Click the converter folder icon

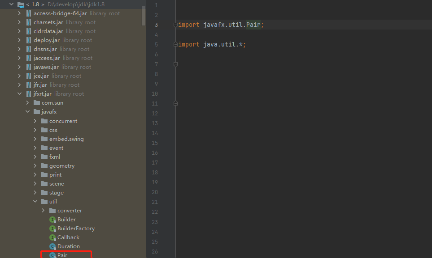tap(52, 211)
